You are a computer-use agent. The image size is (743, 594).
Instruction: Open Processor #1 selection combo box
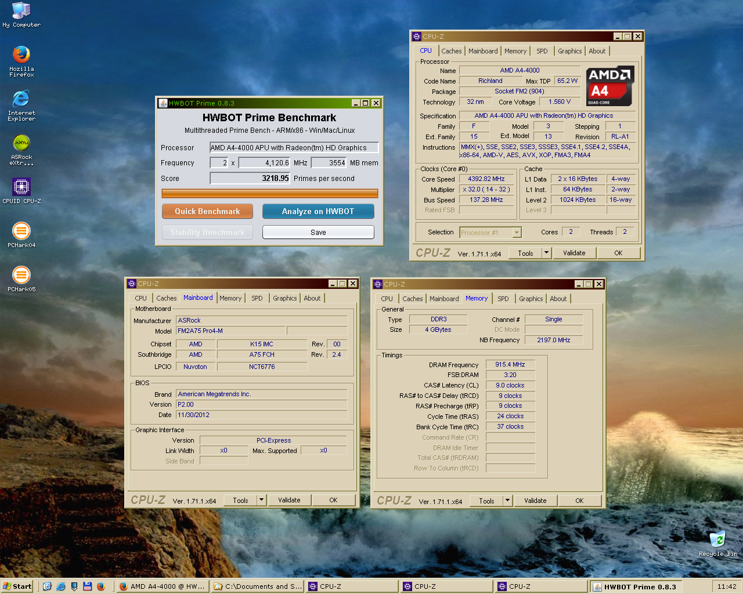pyautogui.click(x=490, y=233)
